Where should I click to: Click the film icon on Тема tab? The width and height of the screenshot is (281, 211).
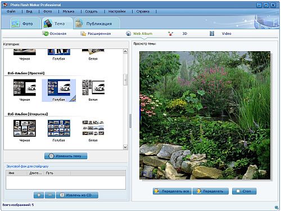click(x=48, y=23)
